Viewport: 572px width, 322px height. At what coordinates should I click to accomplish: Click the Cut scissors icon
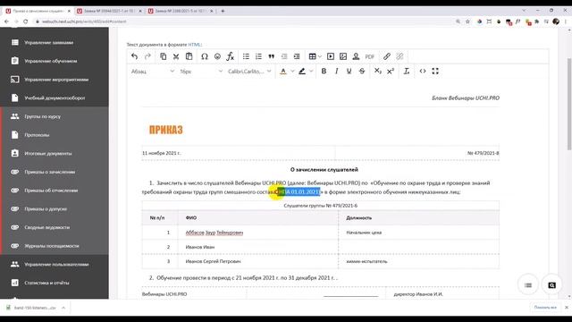176,56
